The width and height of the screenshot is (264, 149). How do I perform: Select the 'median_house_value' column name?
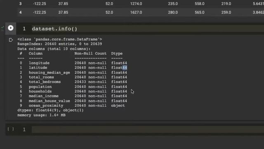coord(49,101)
